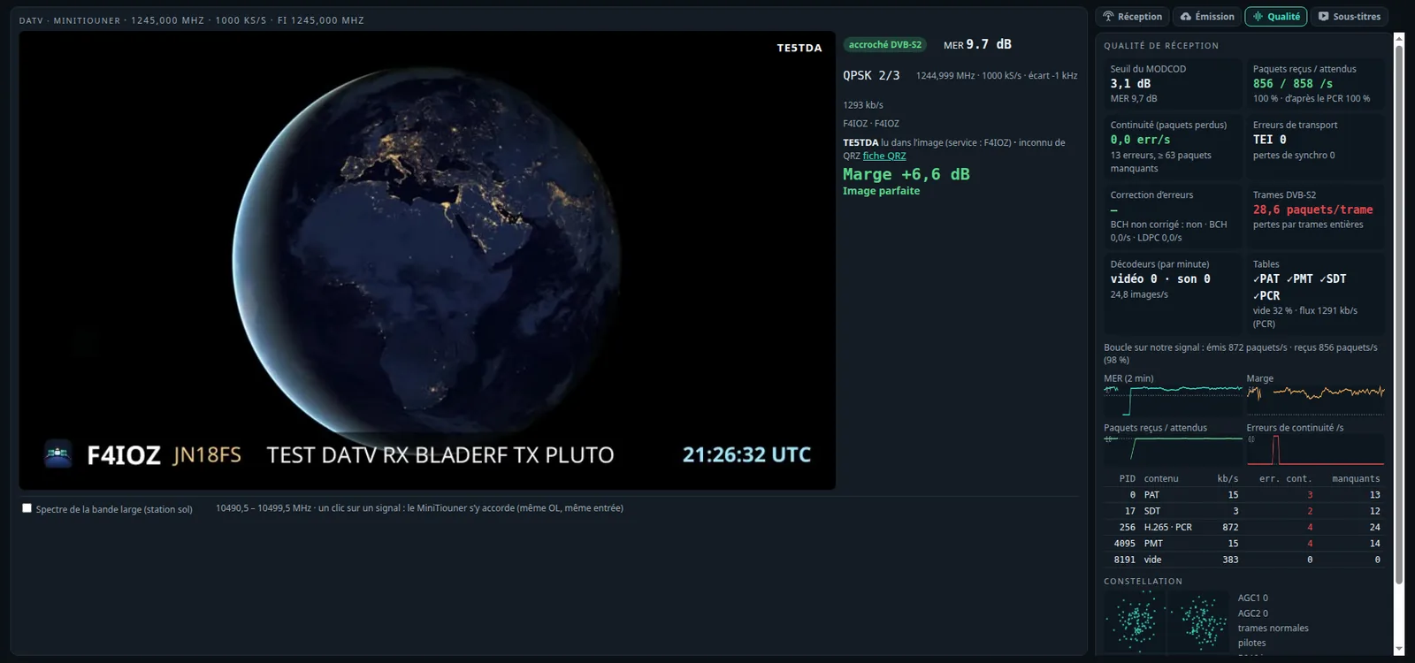Select the Qualité tab

(x=1276, y=17)
